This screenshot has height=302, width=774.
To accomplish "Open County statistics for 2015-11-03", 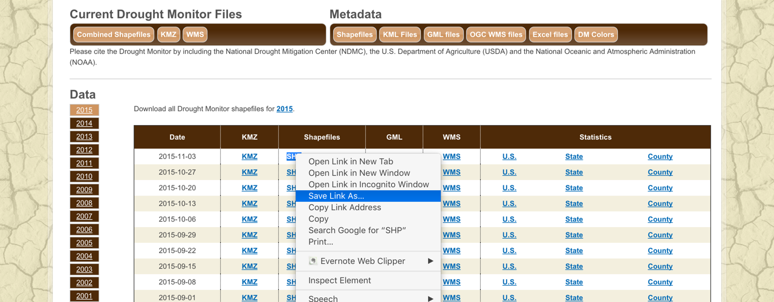I will (660, 156).
